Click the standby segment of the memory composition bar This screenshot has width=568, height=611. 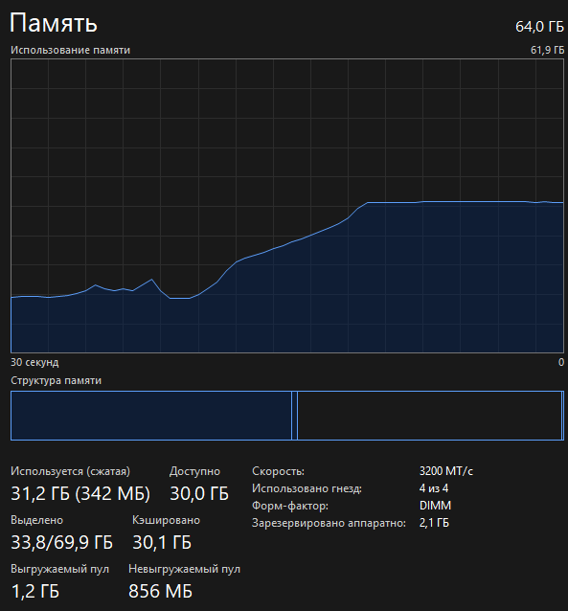[x=429, y=416]
